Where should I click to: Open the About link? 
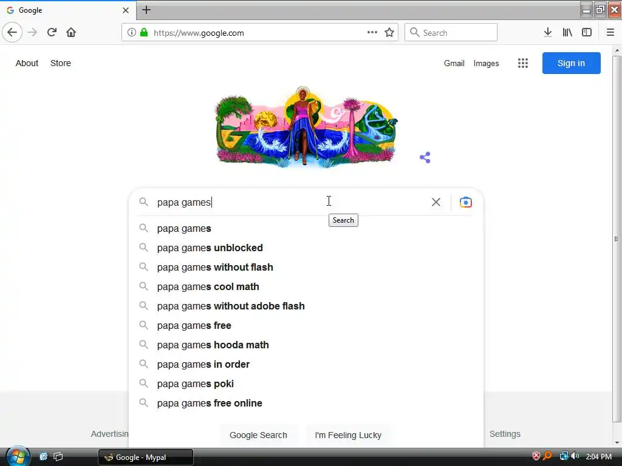pyautogui.click(x=27, y=63)
